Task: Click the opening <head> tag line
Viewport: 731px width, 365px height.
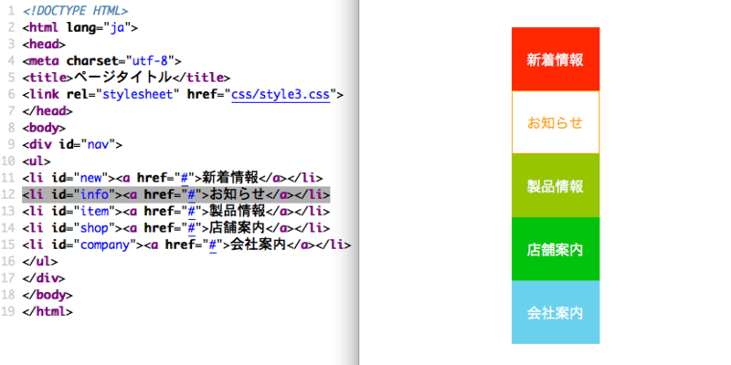Action: (44, 44)
